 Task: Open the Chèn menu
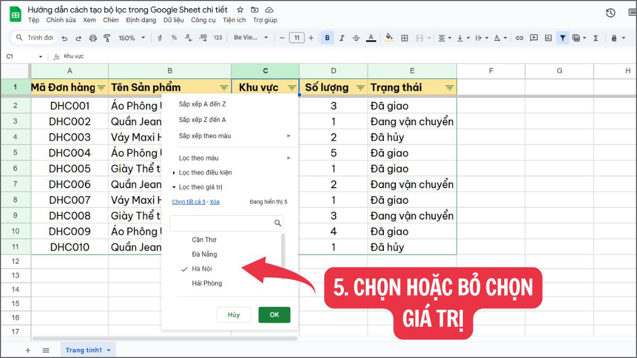[x=111, y=20]
